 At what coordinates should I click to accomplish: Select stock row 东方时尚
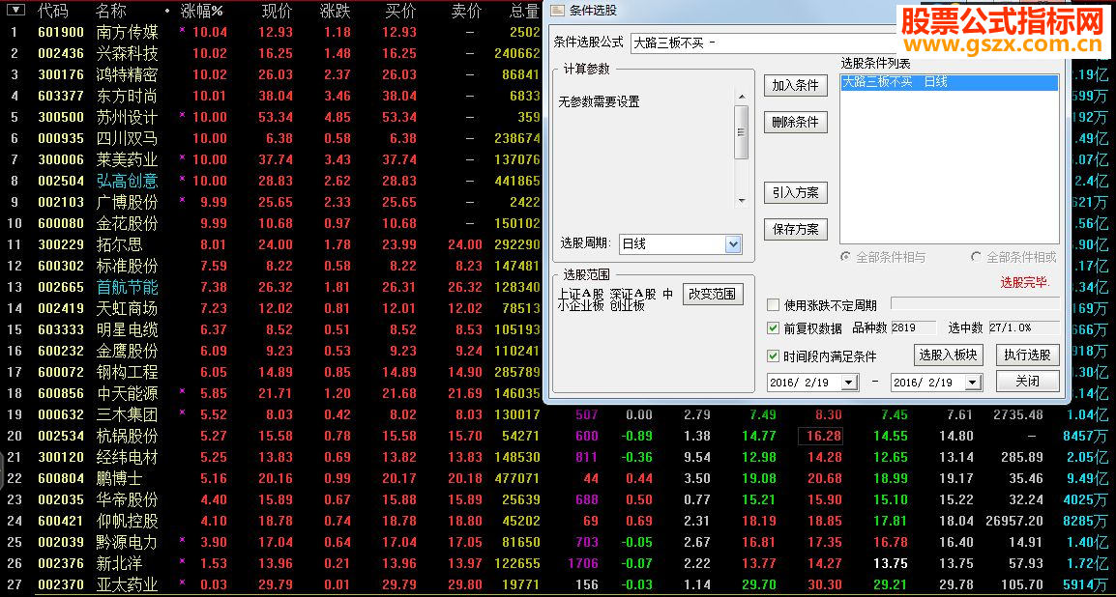pos(273,96)
